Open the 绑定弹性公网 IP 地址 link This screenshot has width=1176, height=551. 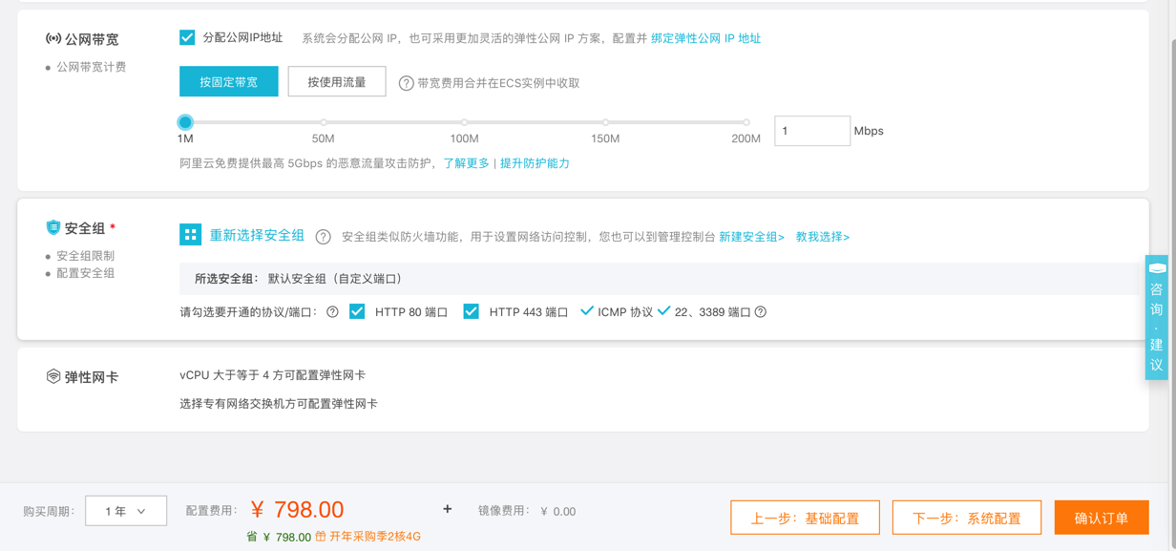click(x=705, y=38)
